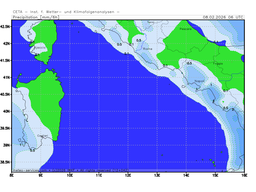Click the Foggia city label

[x=218, y=64]
